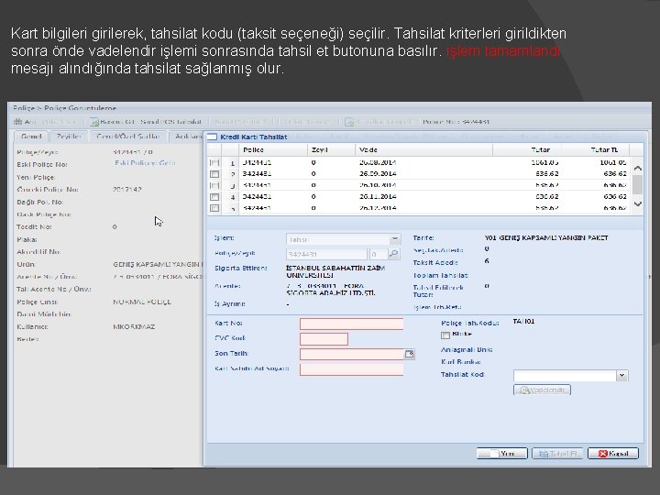Enable the Bloke checkbox
The width and height of the screenshot is (660, 495).
coord(445,335)
